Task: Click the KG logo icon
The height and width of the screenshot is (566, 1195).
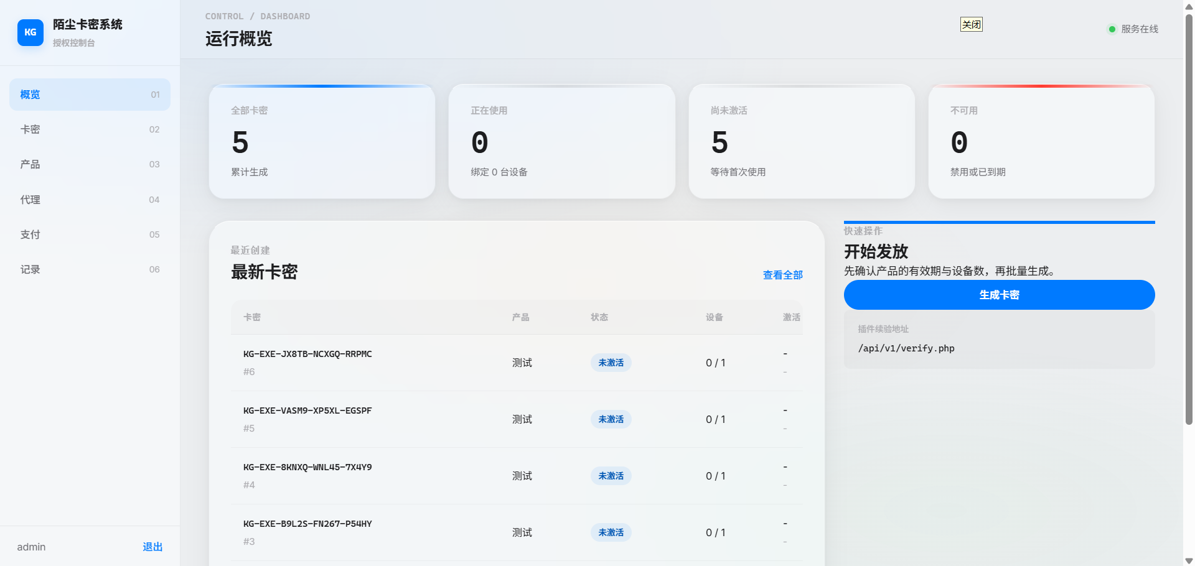Action: tap(30, 32)
